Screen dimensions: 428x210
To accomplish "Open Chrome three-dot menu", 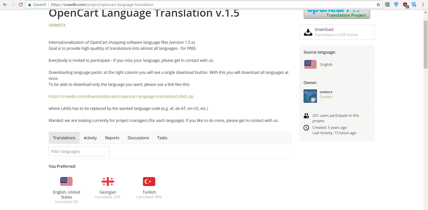I will point(423,5).
